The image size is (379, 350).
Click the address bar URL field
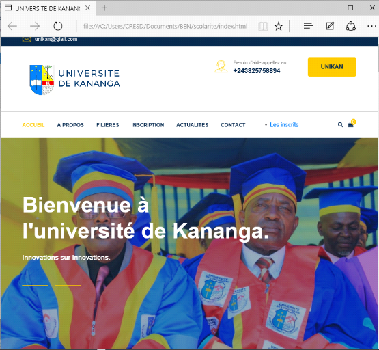(165, 26)
